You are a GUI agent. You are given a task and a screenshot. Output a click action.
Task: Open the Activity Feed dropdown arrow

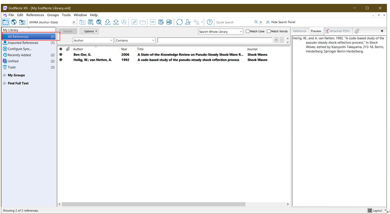tap(202, 22)
